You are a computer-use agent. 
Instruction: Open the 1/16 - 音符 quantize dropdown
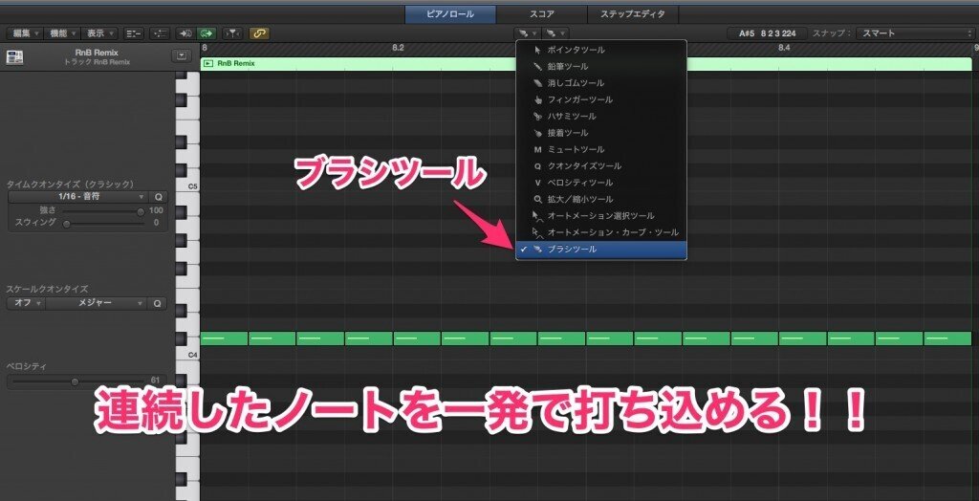78,197
